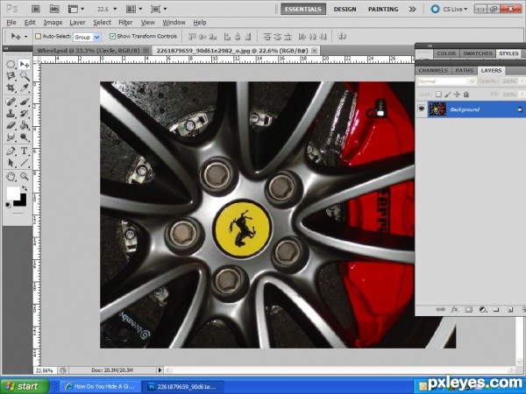The image size is (526, 394).
Task: Open the Color panel tab
Action: (x=446, y=53)
